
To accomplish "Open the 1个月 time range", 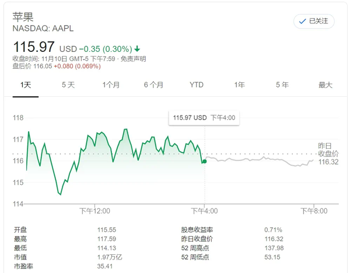I will click(x=111, y=85).
